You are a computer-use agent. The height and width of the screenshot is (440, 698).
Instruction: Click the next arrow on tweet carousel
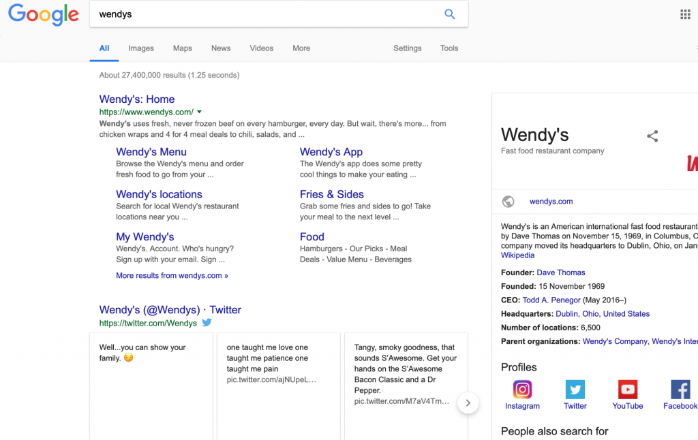[468, 403]
